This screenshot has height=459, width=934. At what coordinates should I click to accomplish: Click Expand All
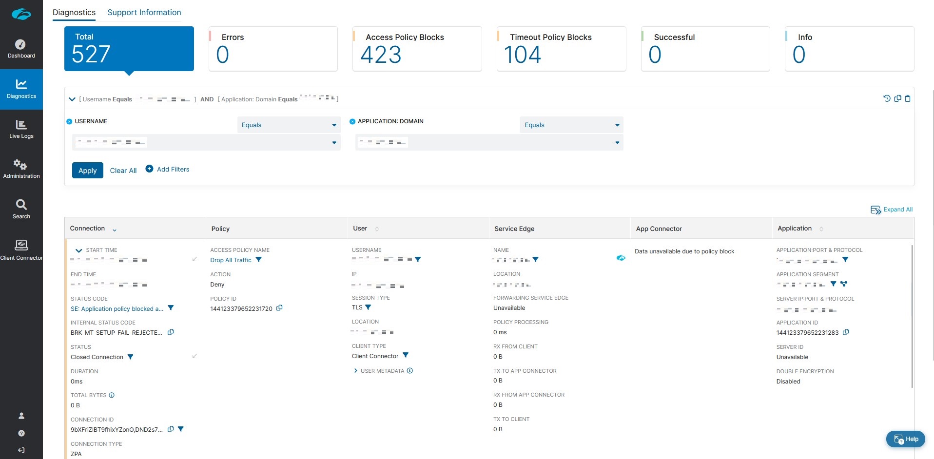pyautogui.click(x=892, y=210)
